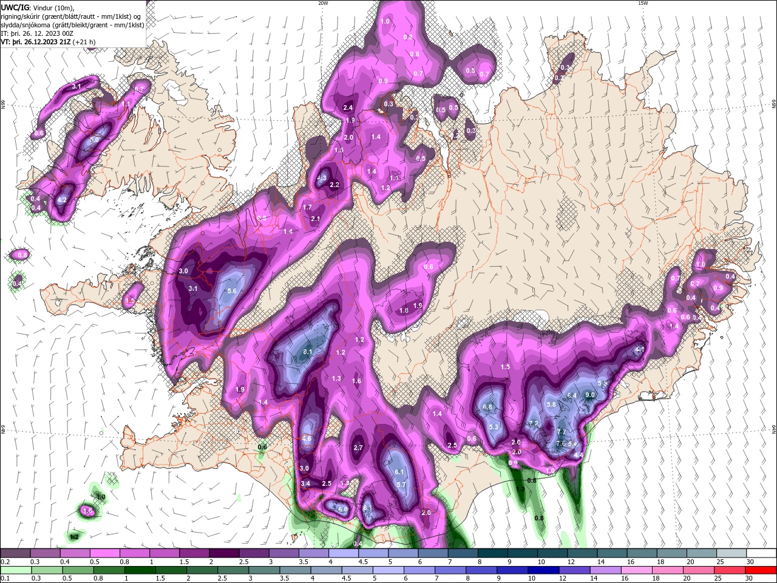Click the 6.0 value label
Screen dimensions: 777x583
tap(342, 510)
